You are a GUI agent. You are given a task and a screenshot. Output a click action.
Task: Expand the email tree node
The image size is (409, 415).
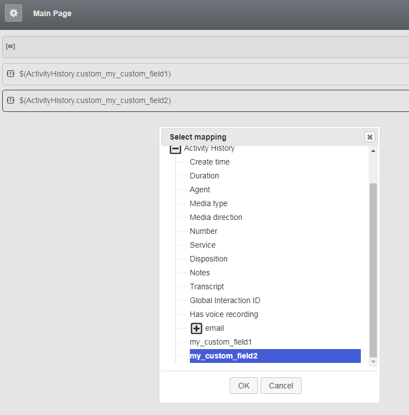click(196, 328)
